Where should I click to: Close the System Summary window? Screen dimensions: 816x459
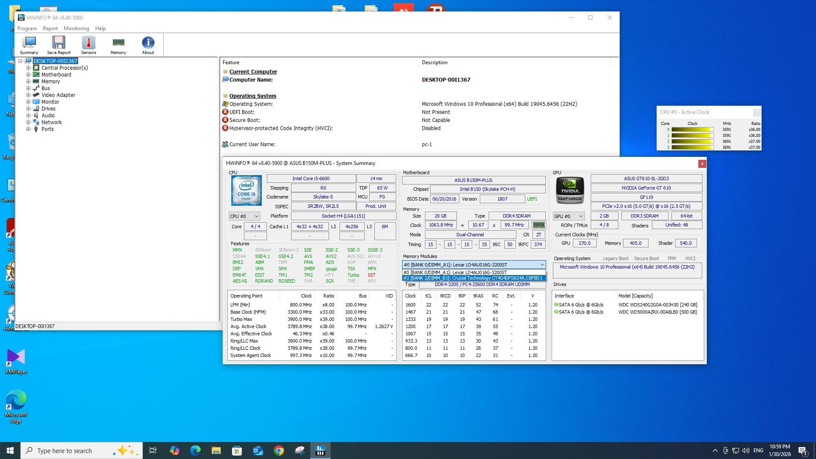point(702,164)
